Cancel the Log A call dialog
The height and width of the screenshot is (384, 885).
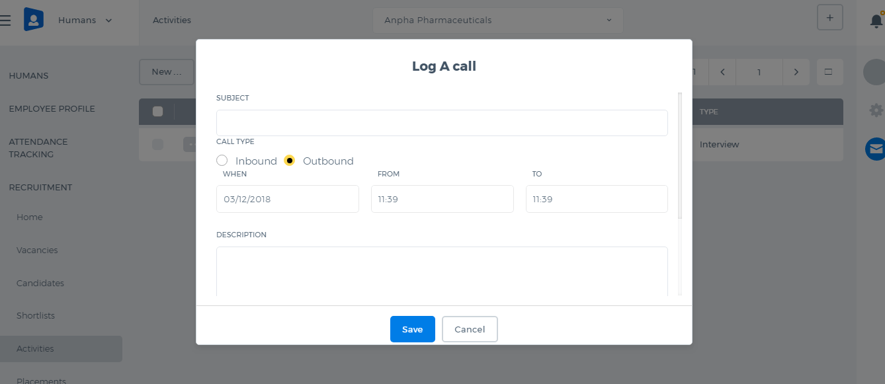470,329
